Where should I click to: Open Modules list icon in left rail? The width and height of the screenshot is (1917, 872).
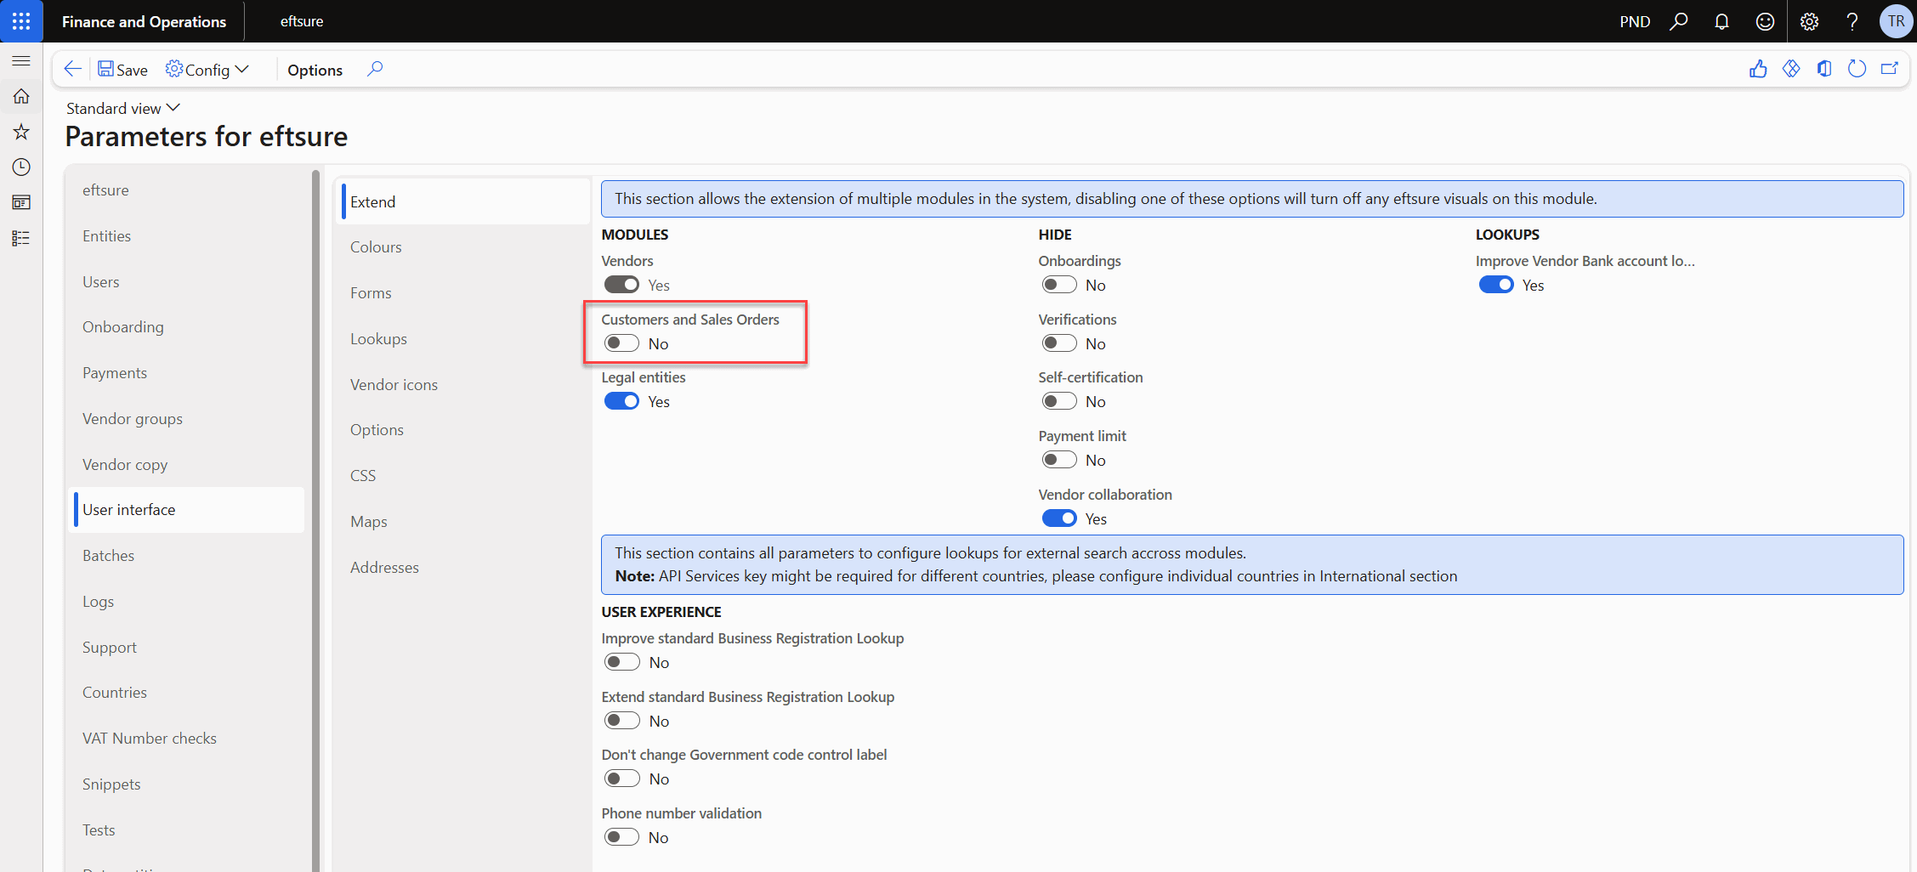point(21,238)
